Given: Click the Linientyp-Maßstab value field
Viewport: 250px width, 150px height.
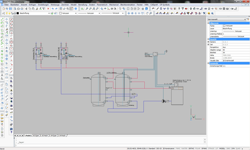Looking at the screenshot, I should (x=236, y=34).
